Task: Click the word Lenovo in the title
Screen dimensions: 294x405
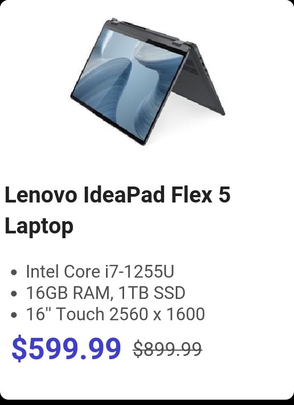Action: click(x=41, y=195)
